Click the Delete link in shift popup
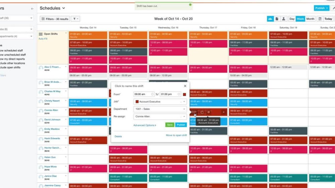This screenshot has height=188, width=335. tap(118, 136)
